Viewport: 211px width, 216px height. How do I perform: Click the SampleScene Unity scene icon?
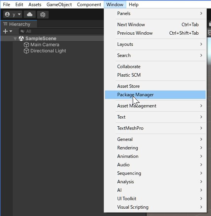(x=21, y=39)
